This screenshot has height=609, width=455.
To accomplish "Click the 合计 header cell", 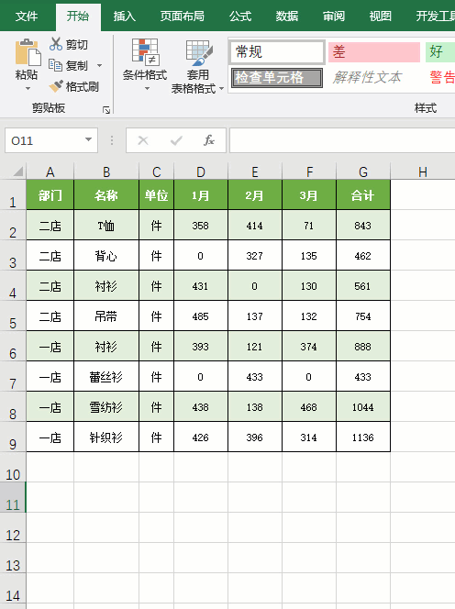I will (x=363, y=195).
